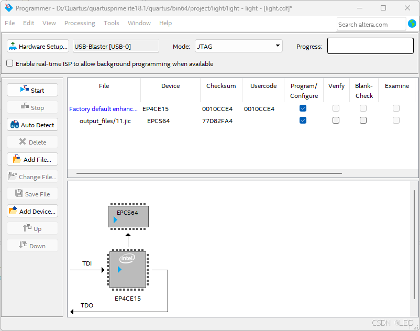Click the USB-Blaster [USB-0] hardware field
The image size is (420, 331).
coord(116,46)
